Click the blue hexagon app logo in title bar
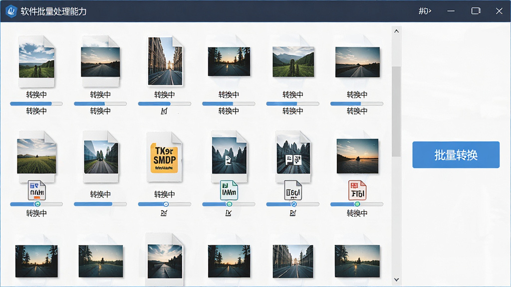The height and width of the screenshot is (287, 511). (11, 11)
